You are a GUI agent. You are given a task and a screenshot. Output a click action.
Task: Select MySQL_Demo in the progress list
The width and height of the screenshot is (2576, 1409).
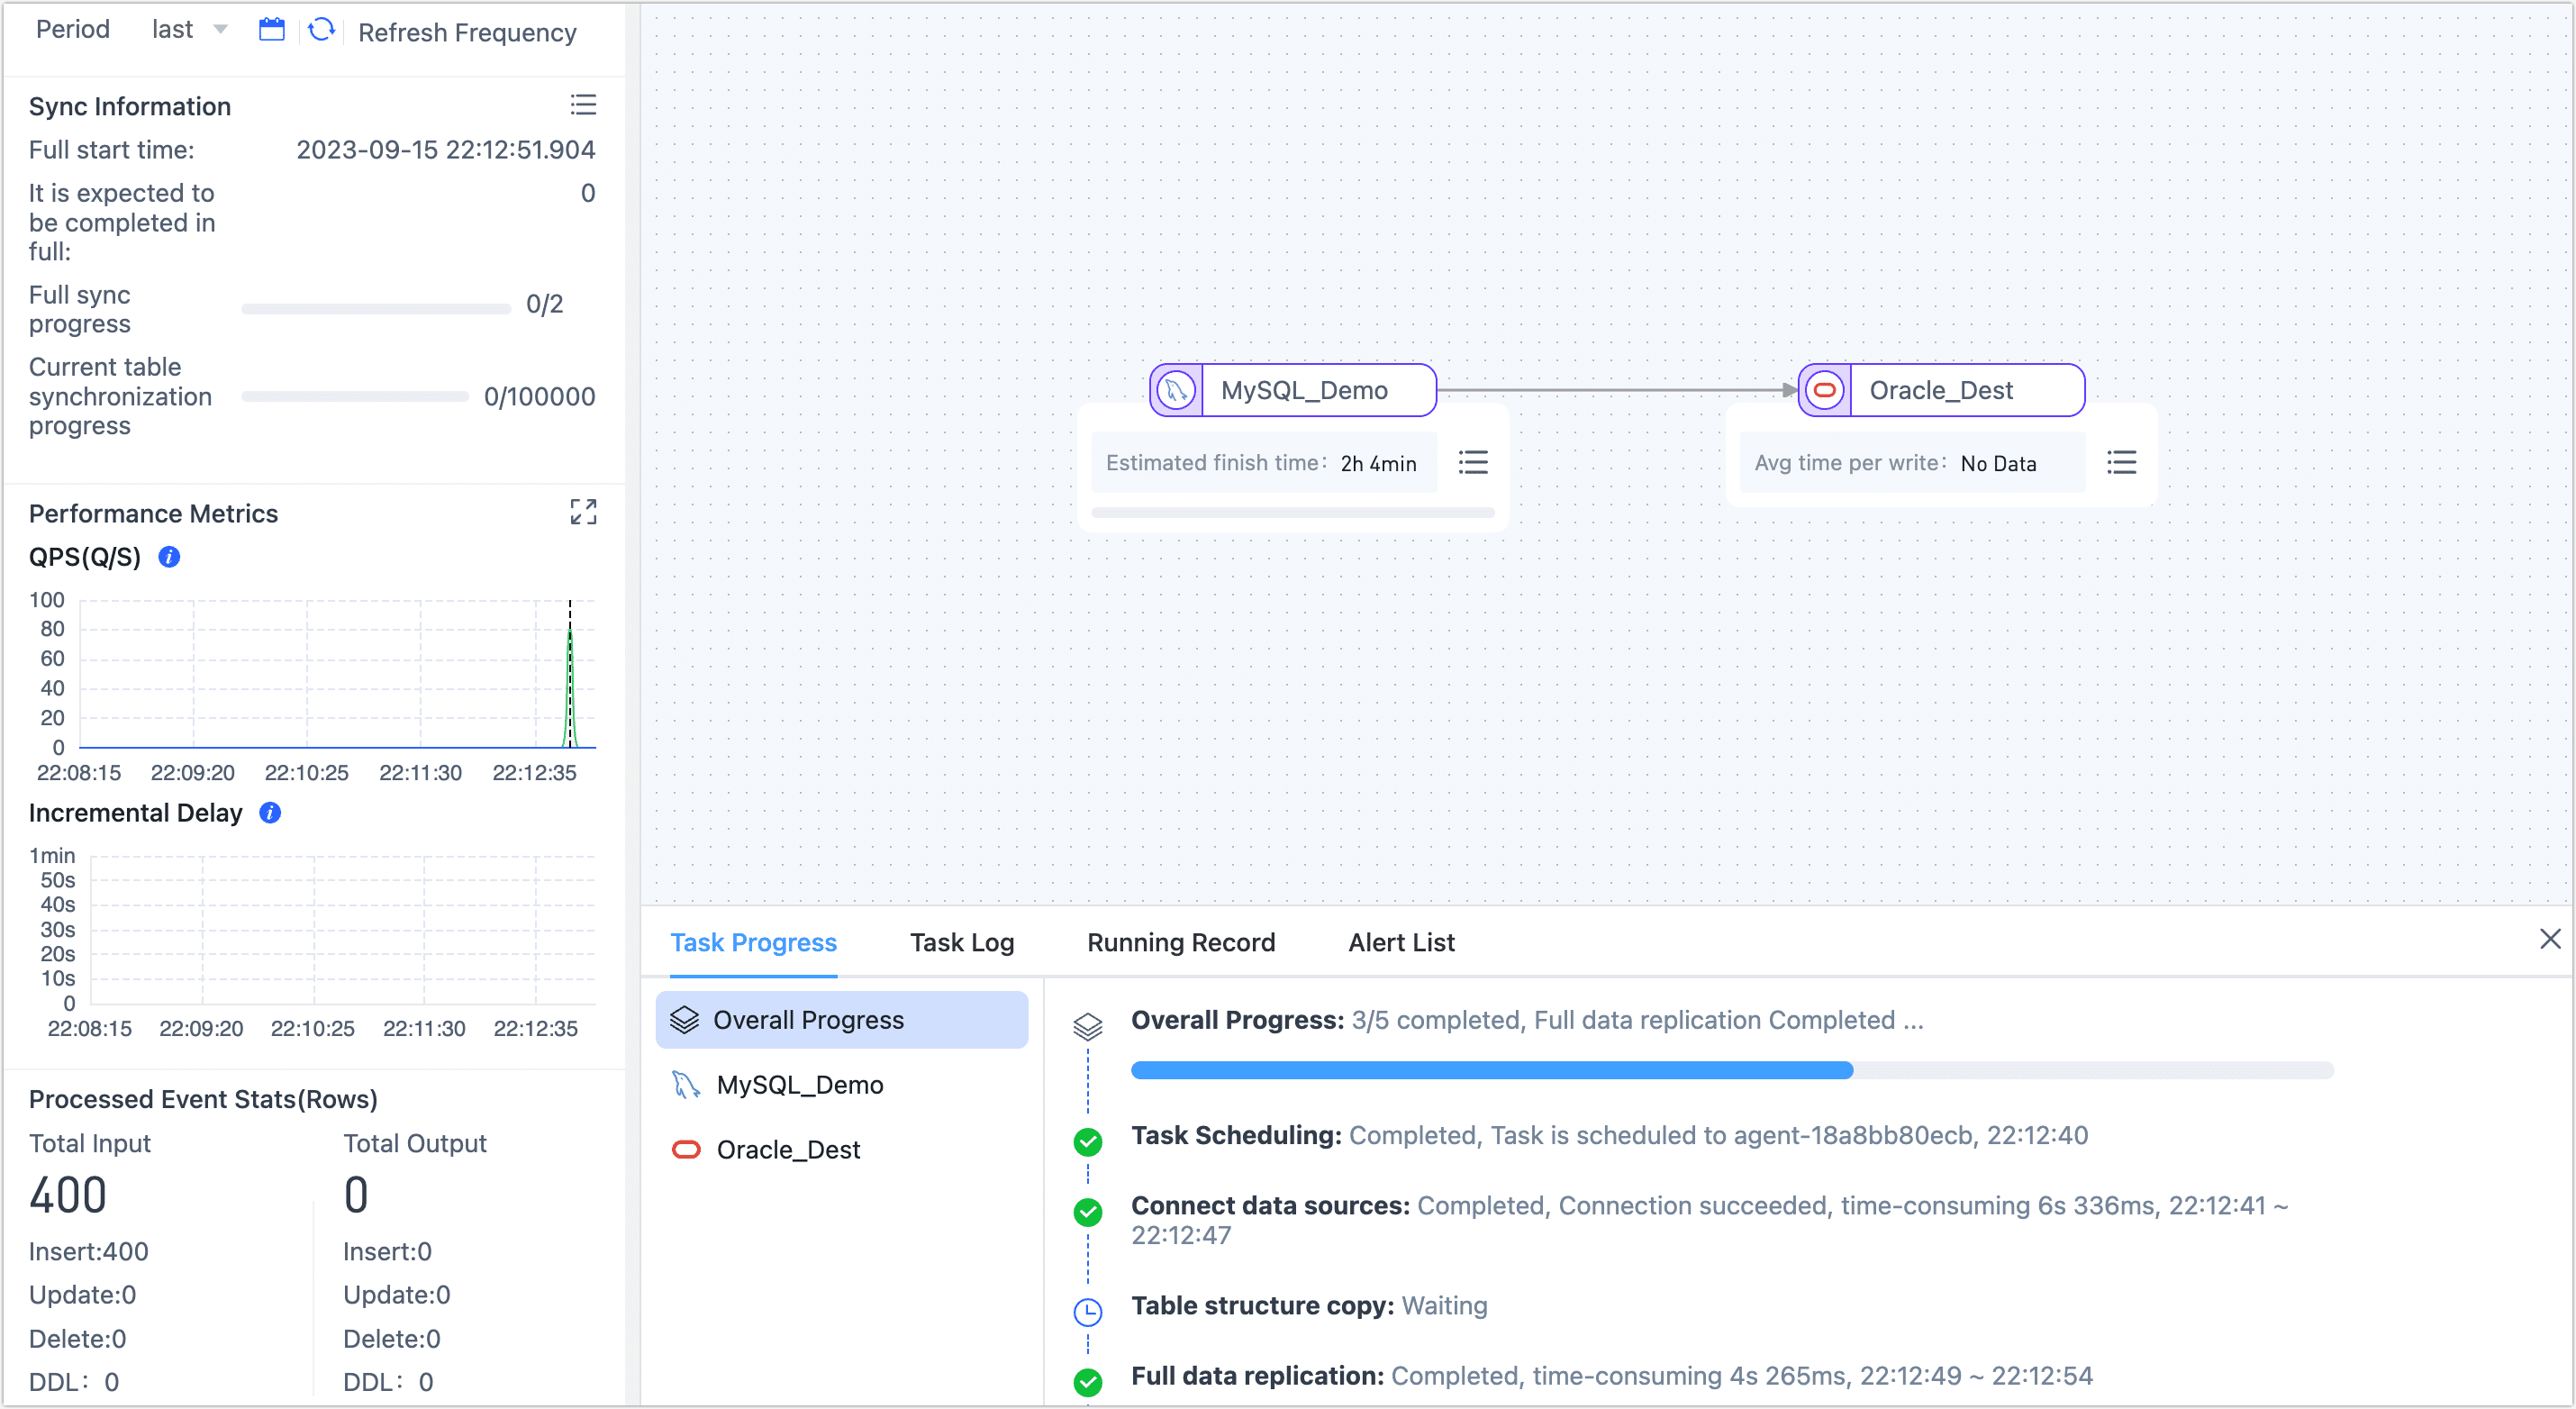799,1085
